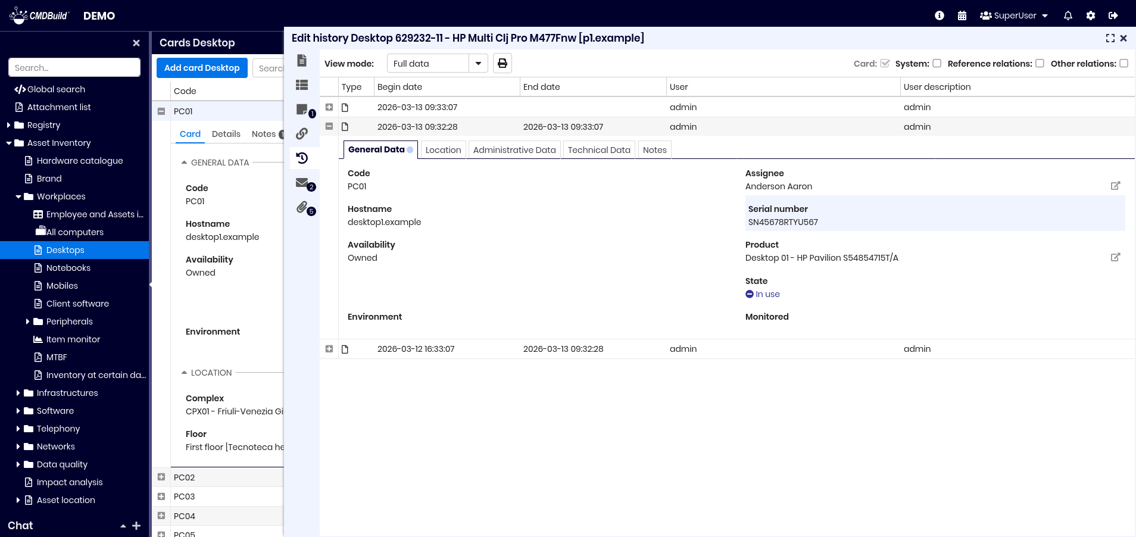Open the Relations link icon in side strip

302,133
